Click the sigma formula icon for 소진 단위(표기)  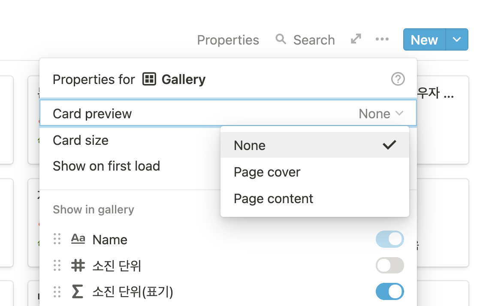coord(77,292)
